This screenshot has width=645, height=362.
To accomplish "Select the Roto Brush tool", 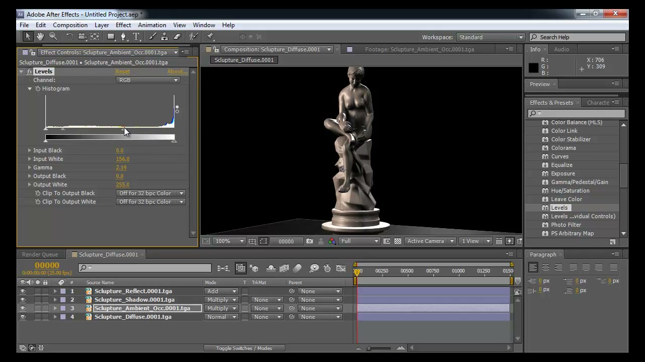I will pos(194,37).
